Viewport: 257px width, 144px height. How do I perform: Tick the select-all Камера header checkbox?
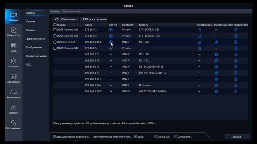tap(55, 25)
